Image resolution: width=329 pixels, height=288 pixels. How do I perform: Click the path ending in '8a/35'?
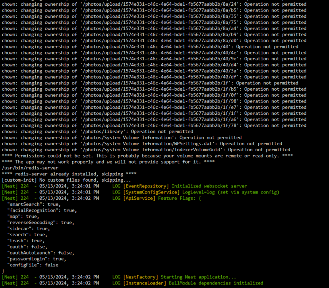pos(160,17)
